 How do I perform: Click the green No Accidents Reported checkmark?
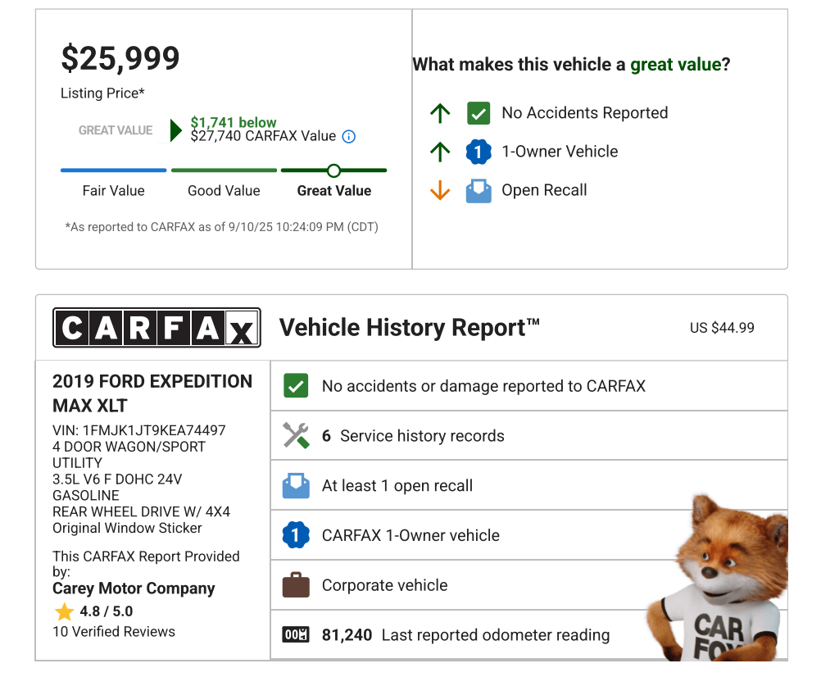(479, 113)
